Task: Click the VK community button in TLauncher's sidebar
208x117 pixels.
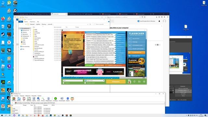Action: 136,56
